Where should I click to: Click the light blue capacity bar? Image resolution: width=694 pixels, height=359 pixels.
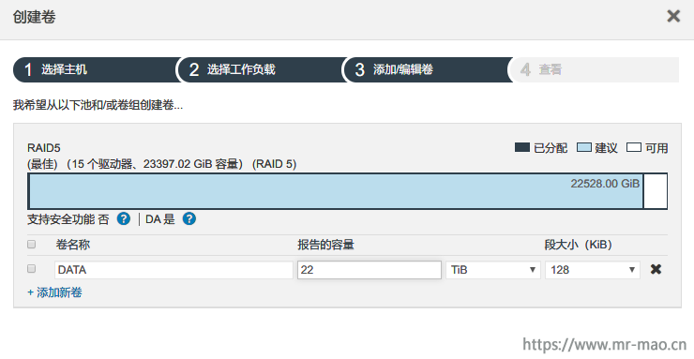pos(336,191)
